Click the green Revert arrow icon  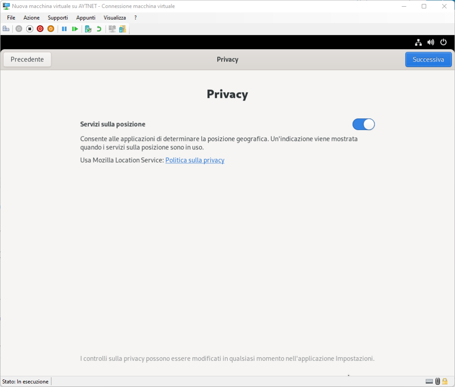click(x=99, y=29)
